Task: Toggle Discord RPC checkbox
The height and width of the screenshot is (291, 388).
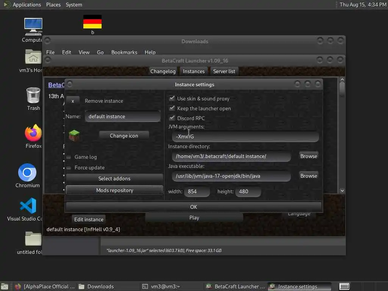Action: point(172,118)
